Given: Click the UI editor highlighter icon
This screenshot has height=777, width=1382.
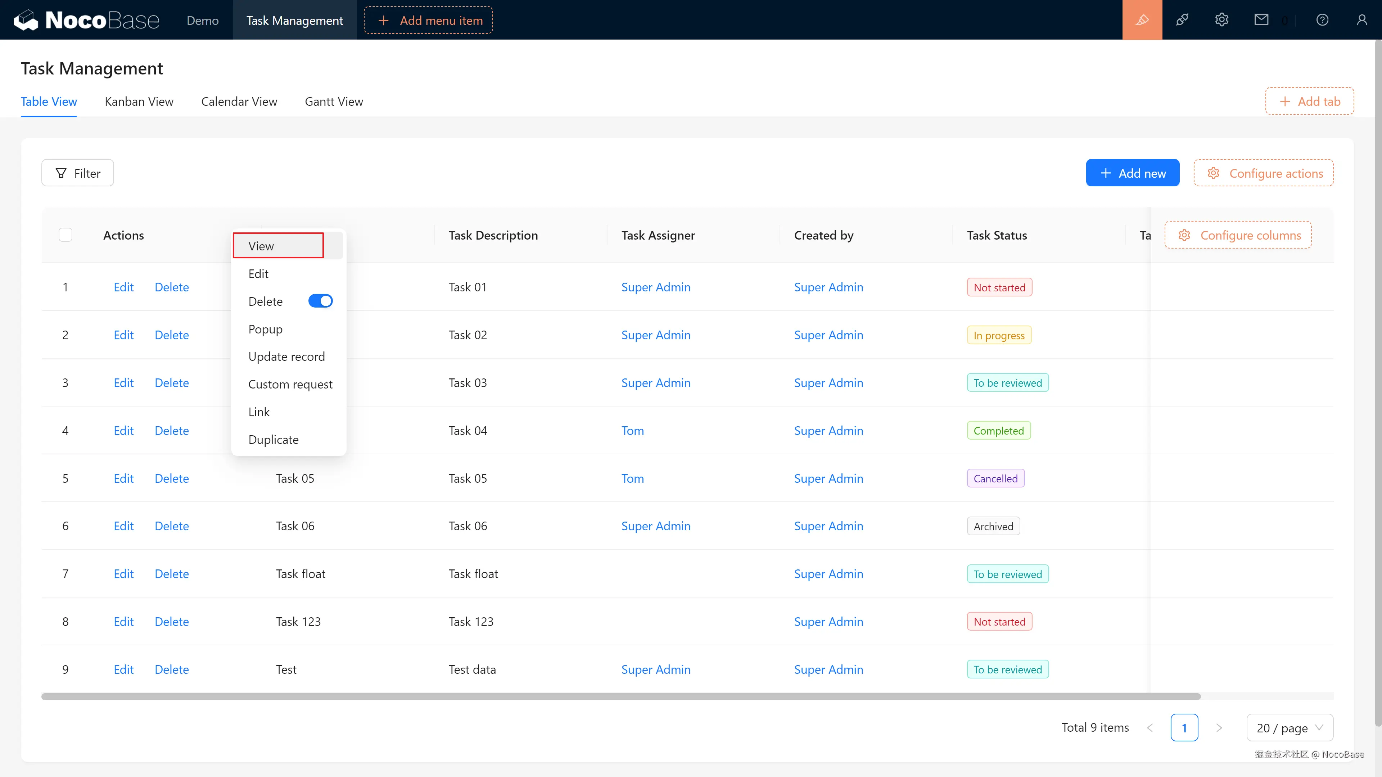Looking at the screenshot, I should [x=1142, y=20].
